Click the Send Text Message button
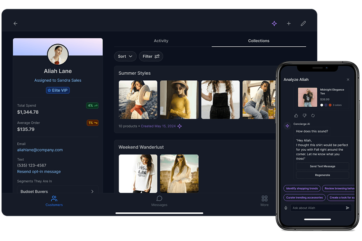 pos(322,166)
